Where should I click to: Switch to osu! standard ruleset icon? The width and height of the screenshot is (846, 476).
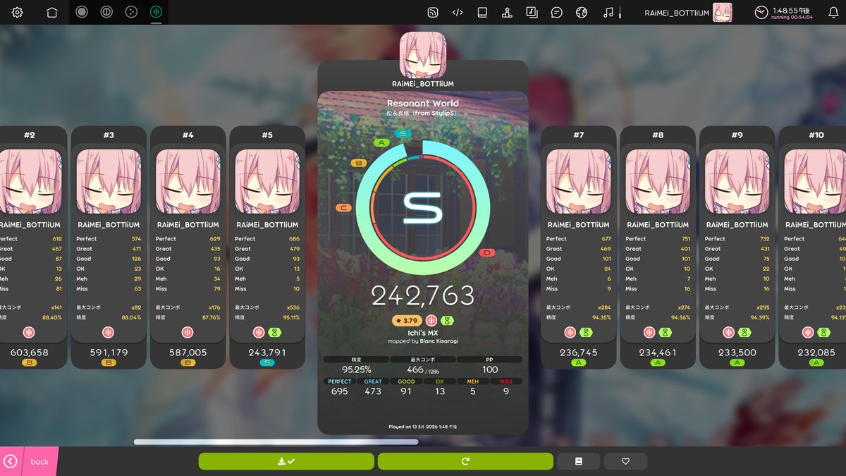(82, 12)
